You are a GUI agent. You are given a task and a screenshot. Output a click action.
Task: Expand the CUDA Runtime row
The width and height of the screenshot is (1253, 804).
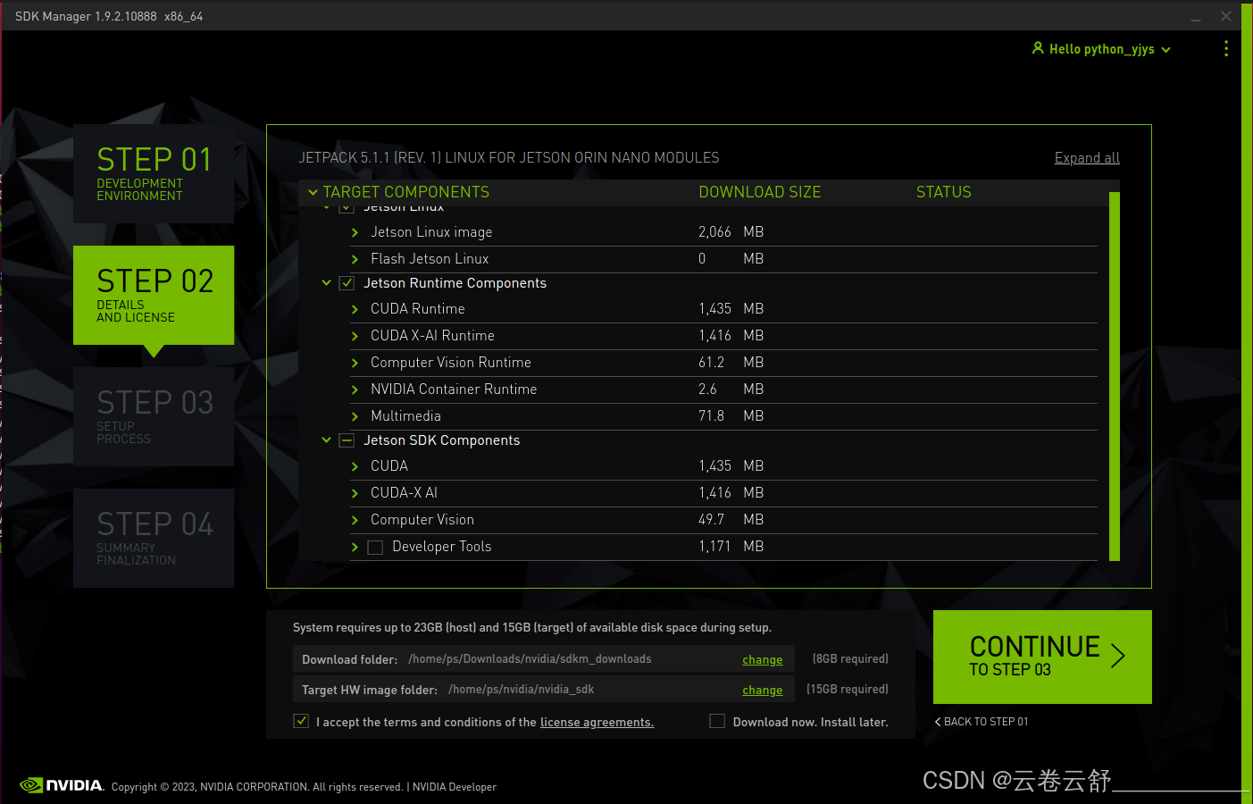pos(355,309)
